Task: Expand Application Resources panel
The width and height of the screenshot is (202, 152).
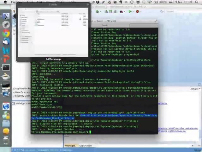Action: coord(21,89)
